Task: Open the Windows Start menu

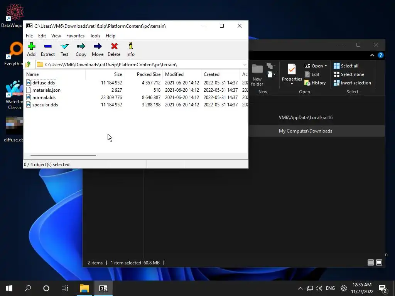Action: click(9, 288)
